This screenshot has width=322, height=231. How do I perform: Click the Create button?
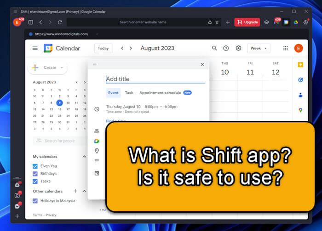(x=47, y=67)
